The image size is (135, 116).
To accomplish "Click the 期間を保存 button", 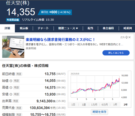I will [x=99, y=112].
